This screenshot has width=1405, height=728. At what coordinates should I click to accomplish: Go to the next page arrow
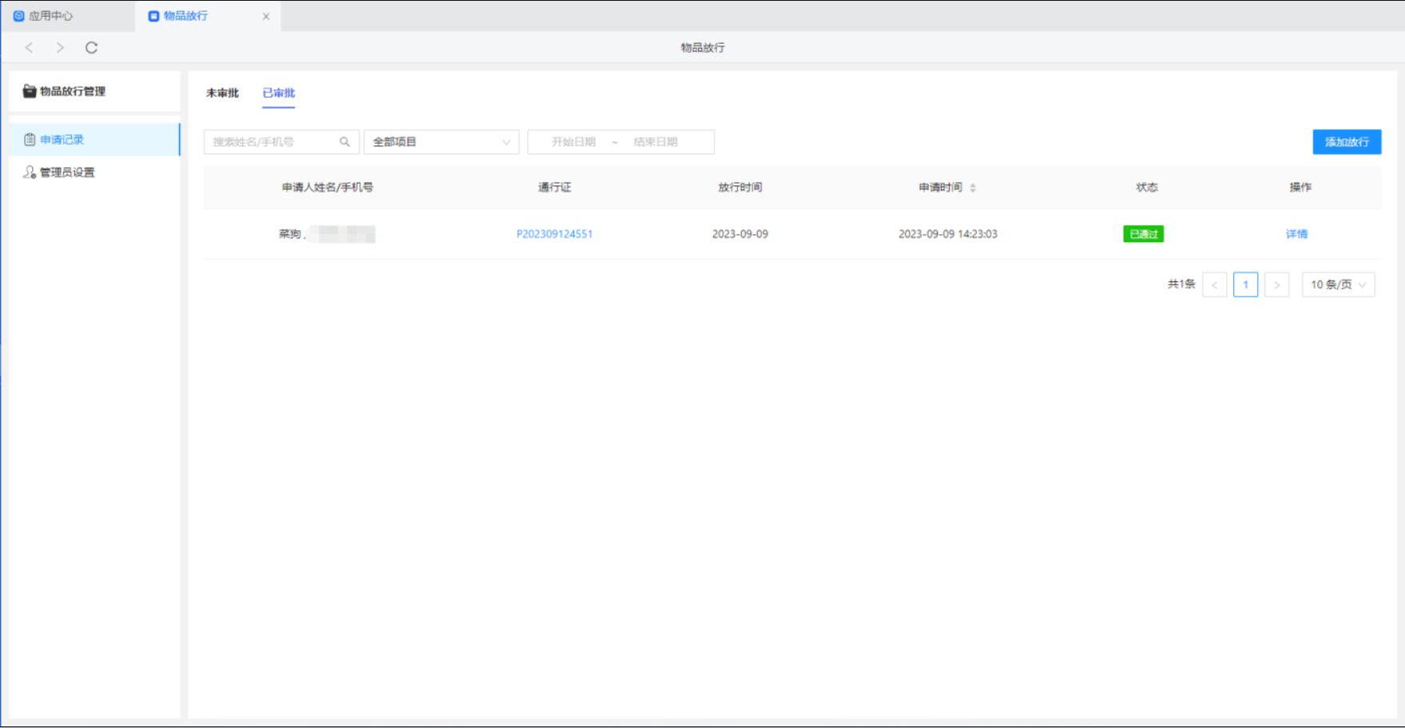(x=1276, y=285)
